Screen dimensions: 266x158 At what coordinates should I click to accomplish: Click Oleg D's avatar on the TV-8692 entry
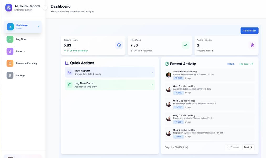(169, 90)
